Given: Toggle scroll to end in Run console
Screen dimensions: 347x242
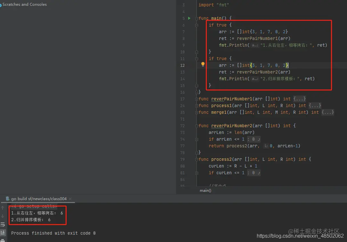Looking at the screenshot, I should [3, 232].
